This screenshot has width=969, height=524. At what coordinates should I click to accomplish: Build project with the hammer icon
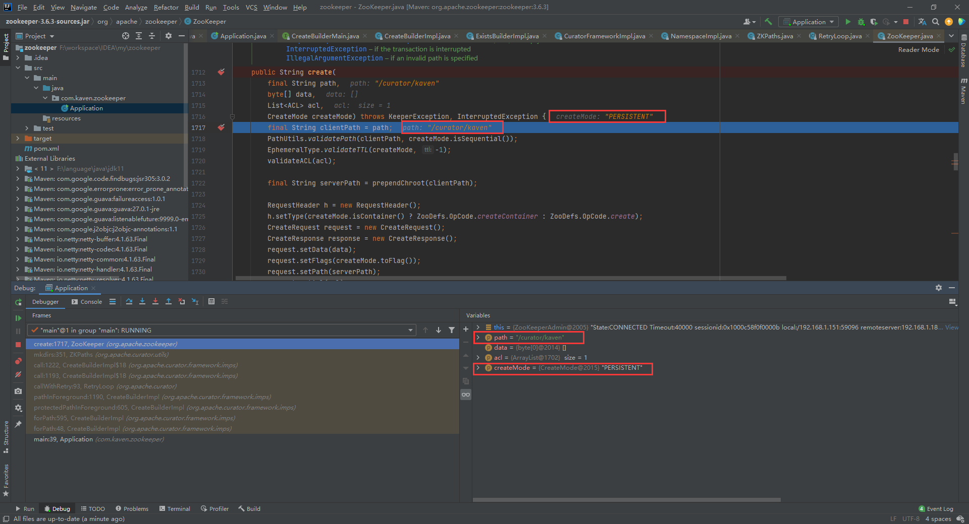[x=768, y=22]
